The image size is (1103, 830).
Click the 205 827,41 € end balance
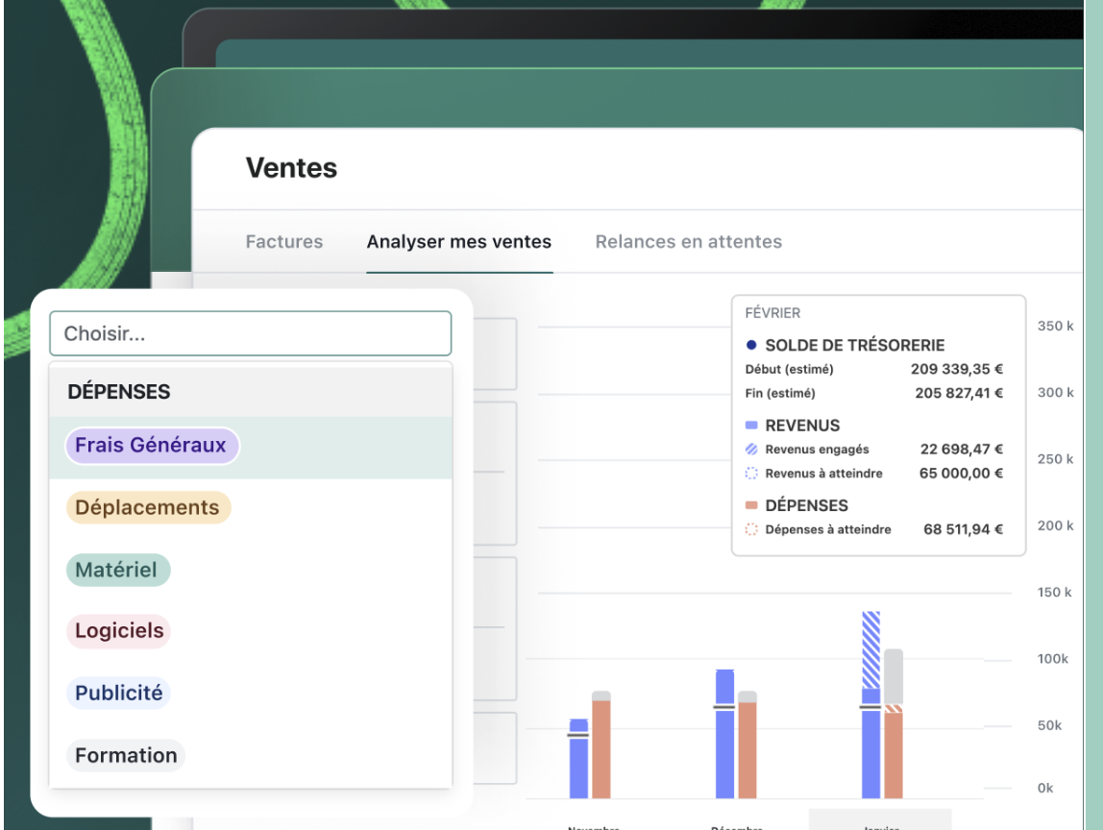(959, 393)
